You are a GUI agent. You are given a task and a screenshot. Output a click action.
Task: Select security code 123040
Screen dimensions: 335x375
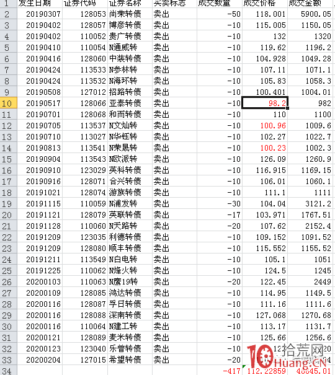(x=85, y=349)
